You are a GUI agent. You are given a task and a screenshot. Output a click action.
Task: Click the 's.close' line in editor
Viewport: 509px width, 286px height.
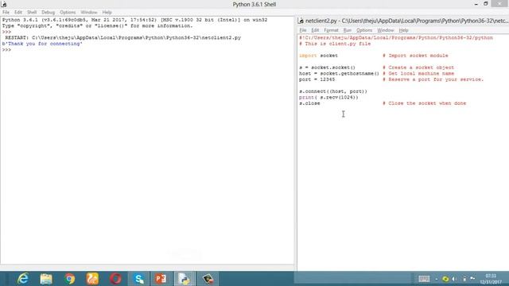(309, 103)
